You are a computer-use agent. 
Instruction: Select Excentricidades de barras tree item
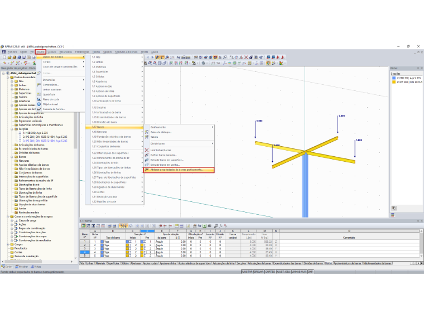point(33,149)
